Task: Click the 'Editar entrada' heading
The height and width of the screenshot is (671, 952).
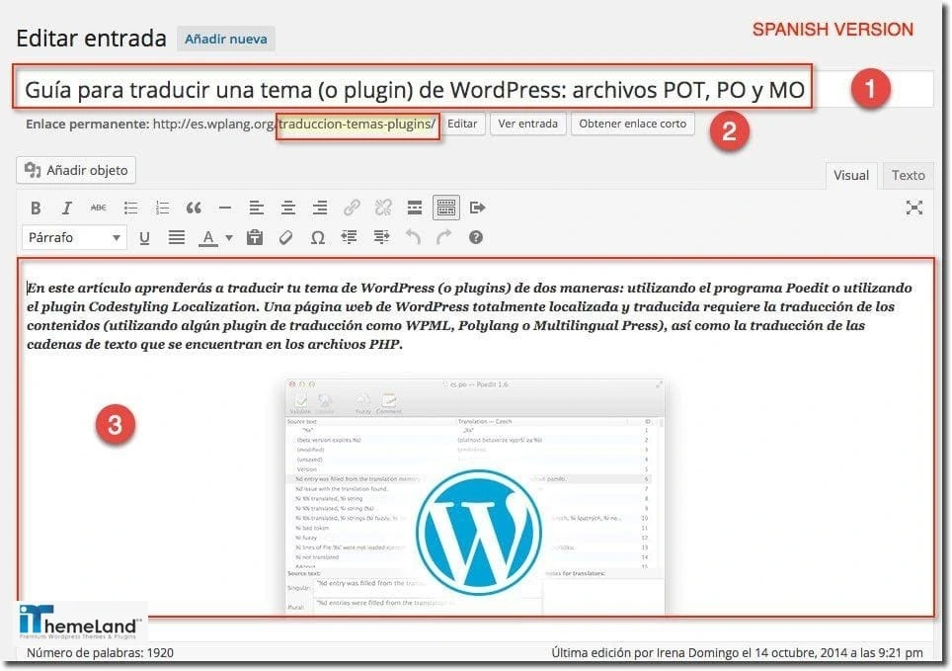Action: [x=91, y=39]
